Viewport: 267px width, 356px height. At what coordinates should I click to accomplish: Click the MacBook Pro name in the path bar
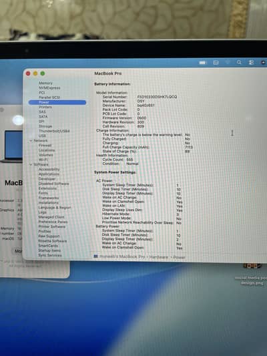click(122, 256)
